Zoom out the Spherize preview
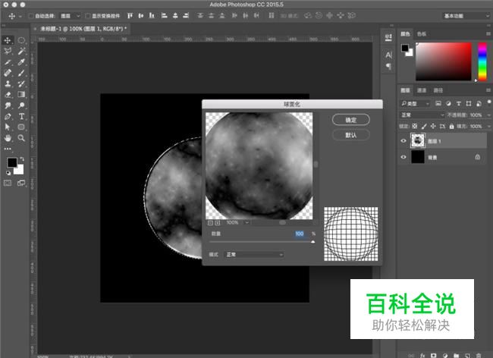 (x=210, y=222)
